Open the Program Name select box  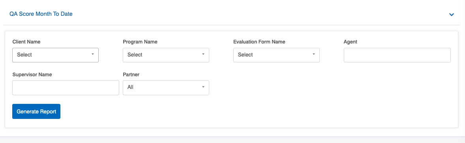coord(166,55)
